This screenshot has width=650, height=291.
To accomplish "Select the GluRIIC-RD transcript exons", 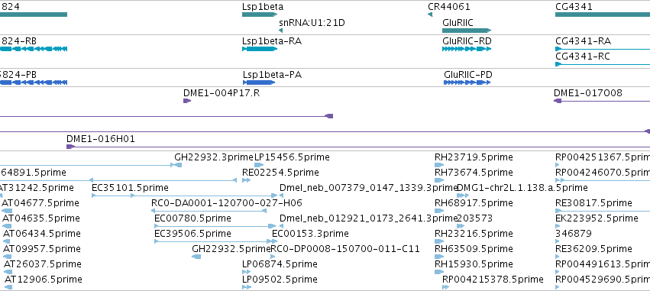I will (467, 49).
